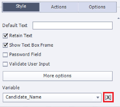Screen dimensions: 120x107
Task: Click the Variable section label
Action: click(11, 88)
